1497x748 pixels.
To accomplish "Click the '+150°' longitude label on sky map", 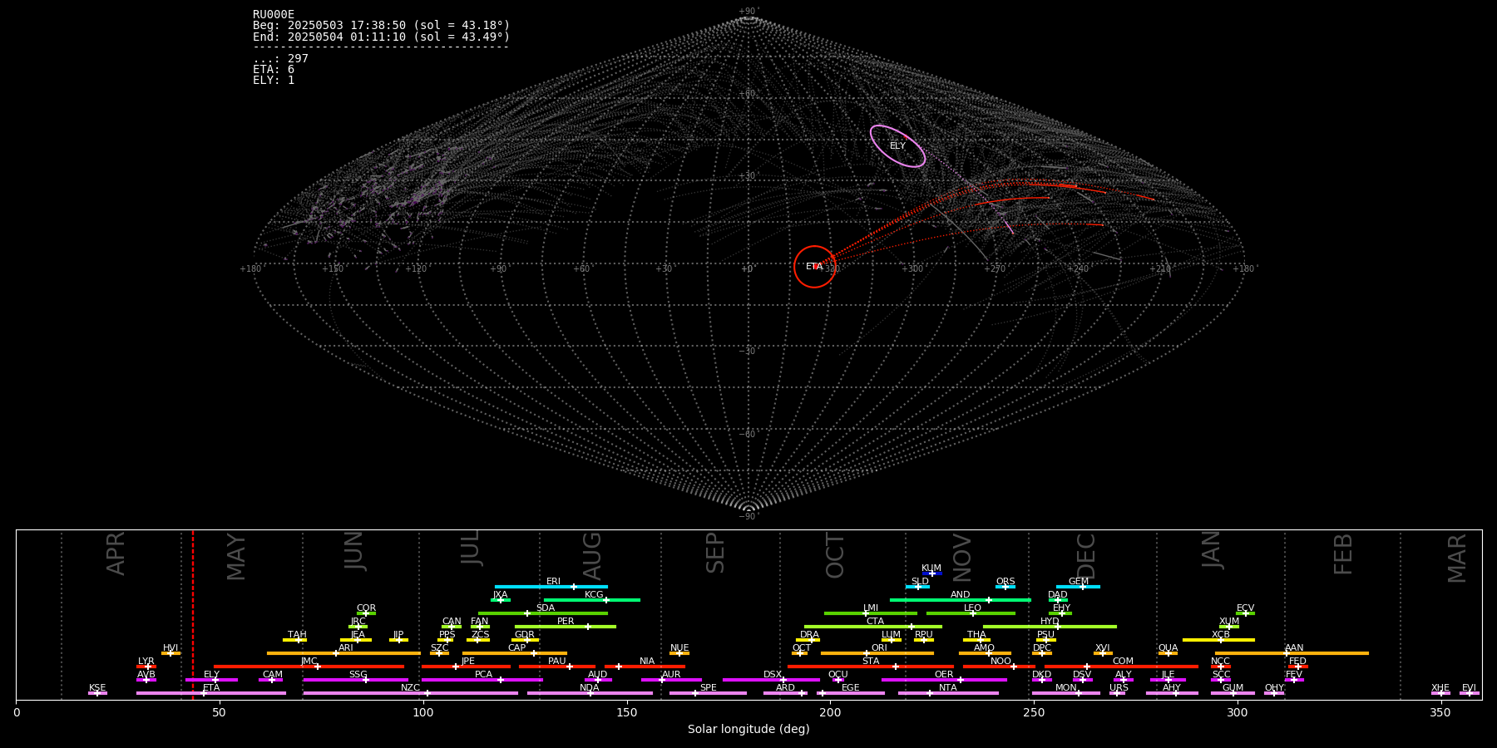I will tap(333, 268).
